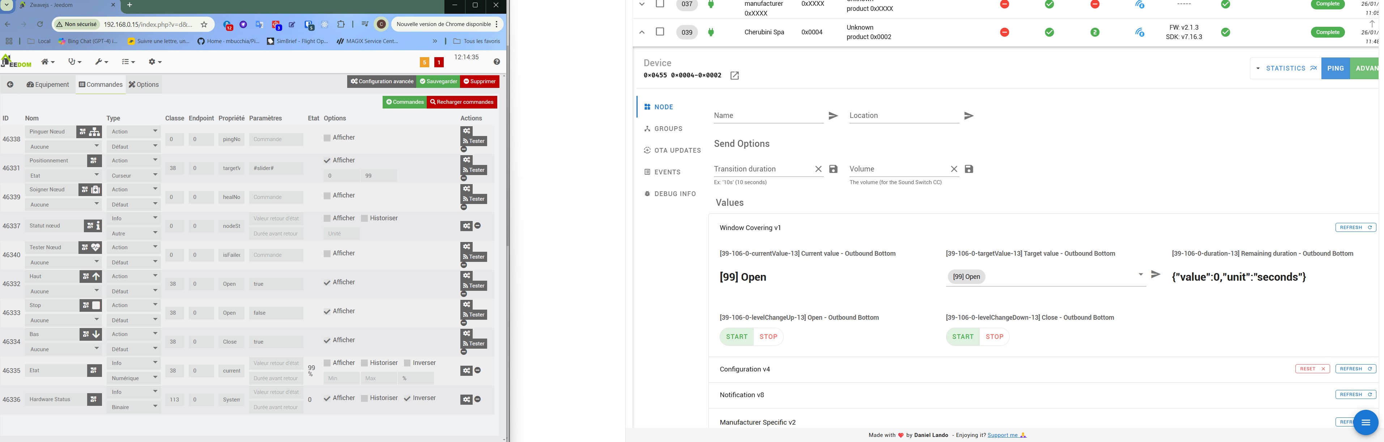
Task: Stop Close - Outbound Bottom level change
Action: pos(994,337)
